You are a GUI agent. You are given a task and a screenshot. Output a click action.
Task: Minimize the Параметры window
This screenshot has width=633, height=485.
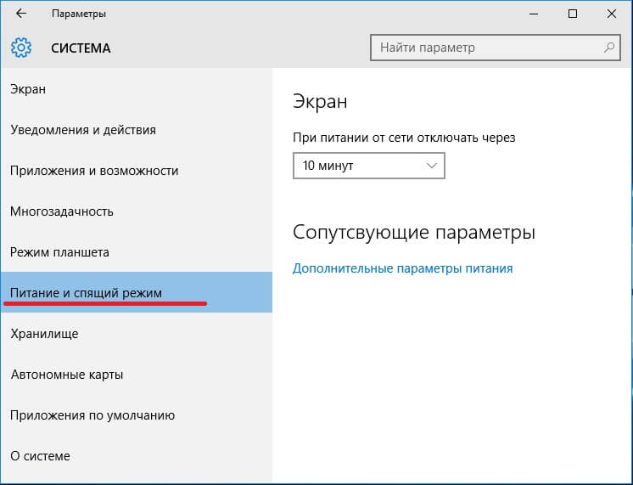[532, 14]
